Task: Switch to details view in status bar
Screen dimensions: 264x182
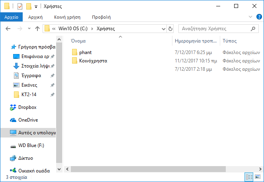Action: [x=249, y=177]
